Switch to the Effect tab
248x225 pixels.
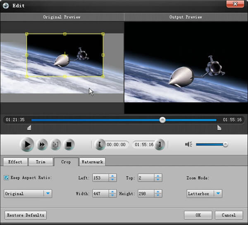coord(15,162)
